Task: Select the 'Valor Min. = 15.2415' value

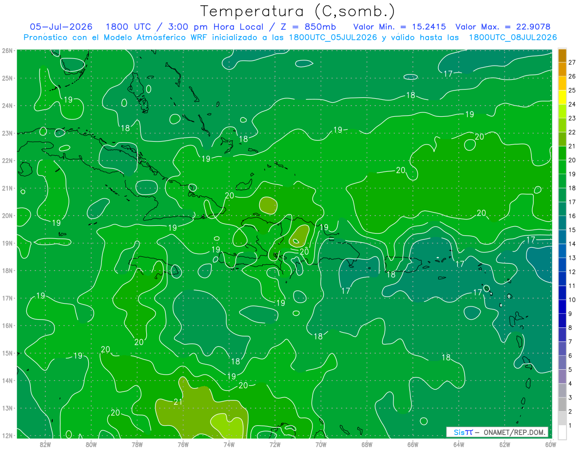Action: click(400, 27)
